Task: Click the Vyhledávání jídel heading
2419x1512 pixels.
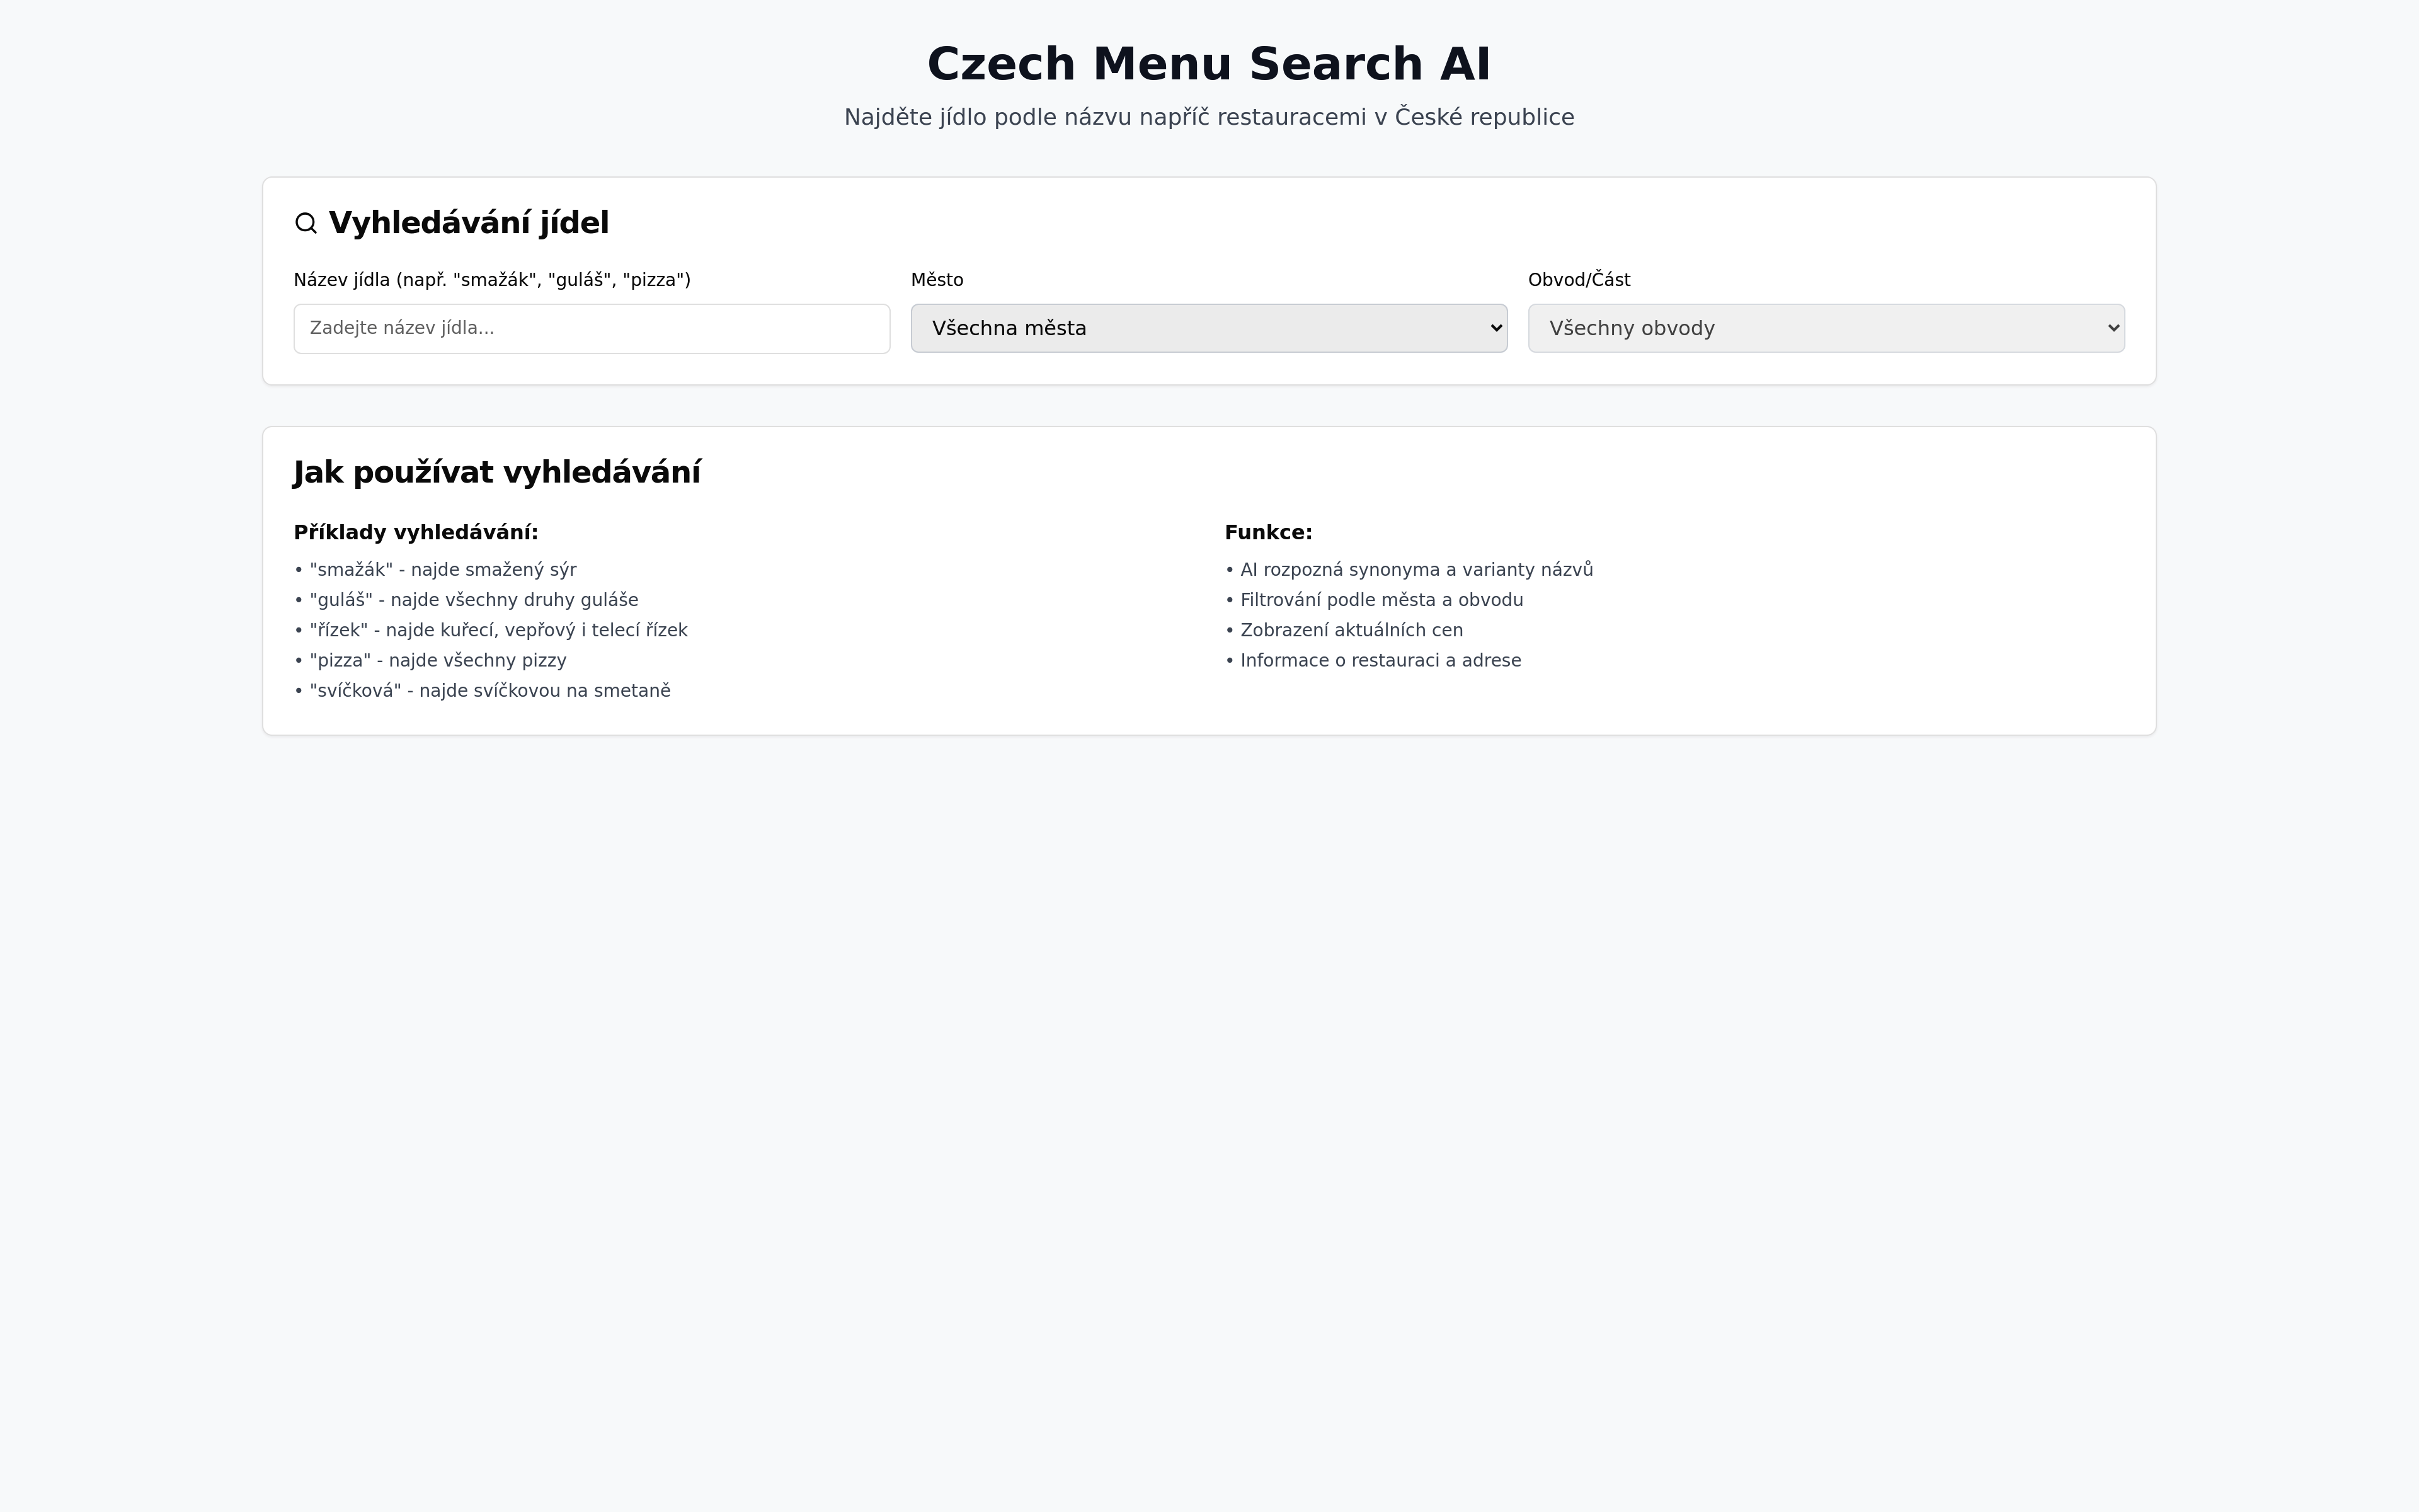Action: tap(468, 223)
